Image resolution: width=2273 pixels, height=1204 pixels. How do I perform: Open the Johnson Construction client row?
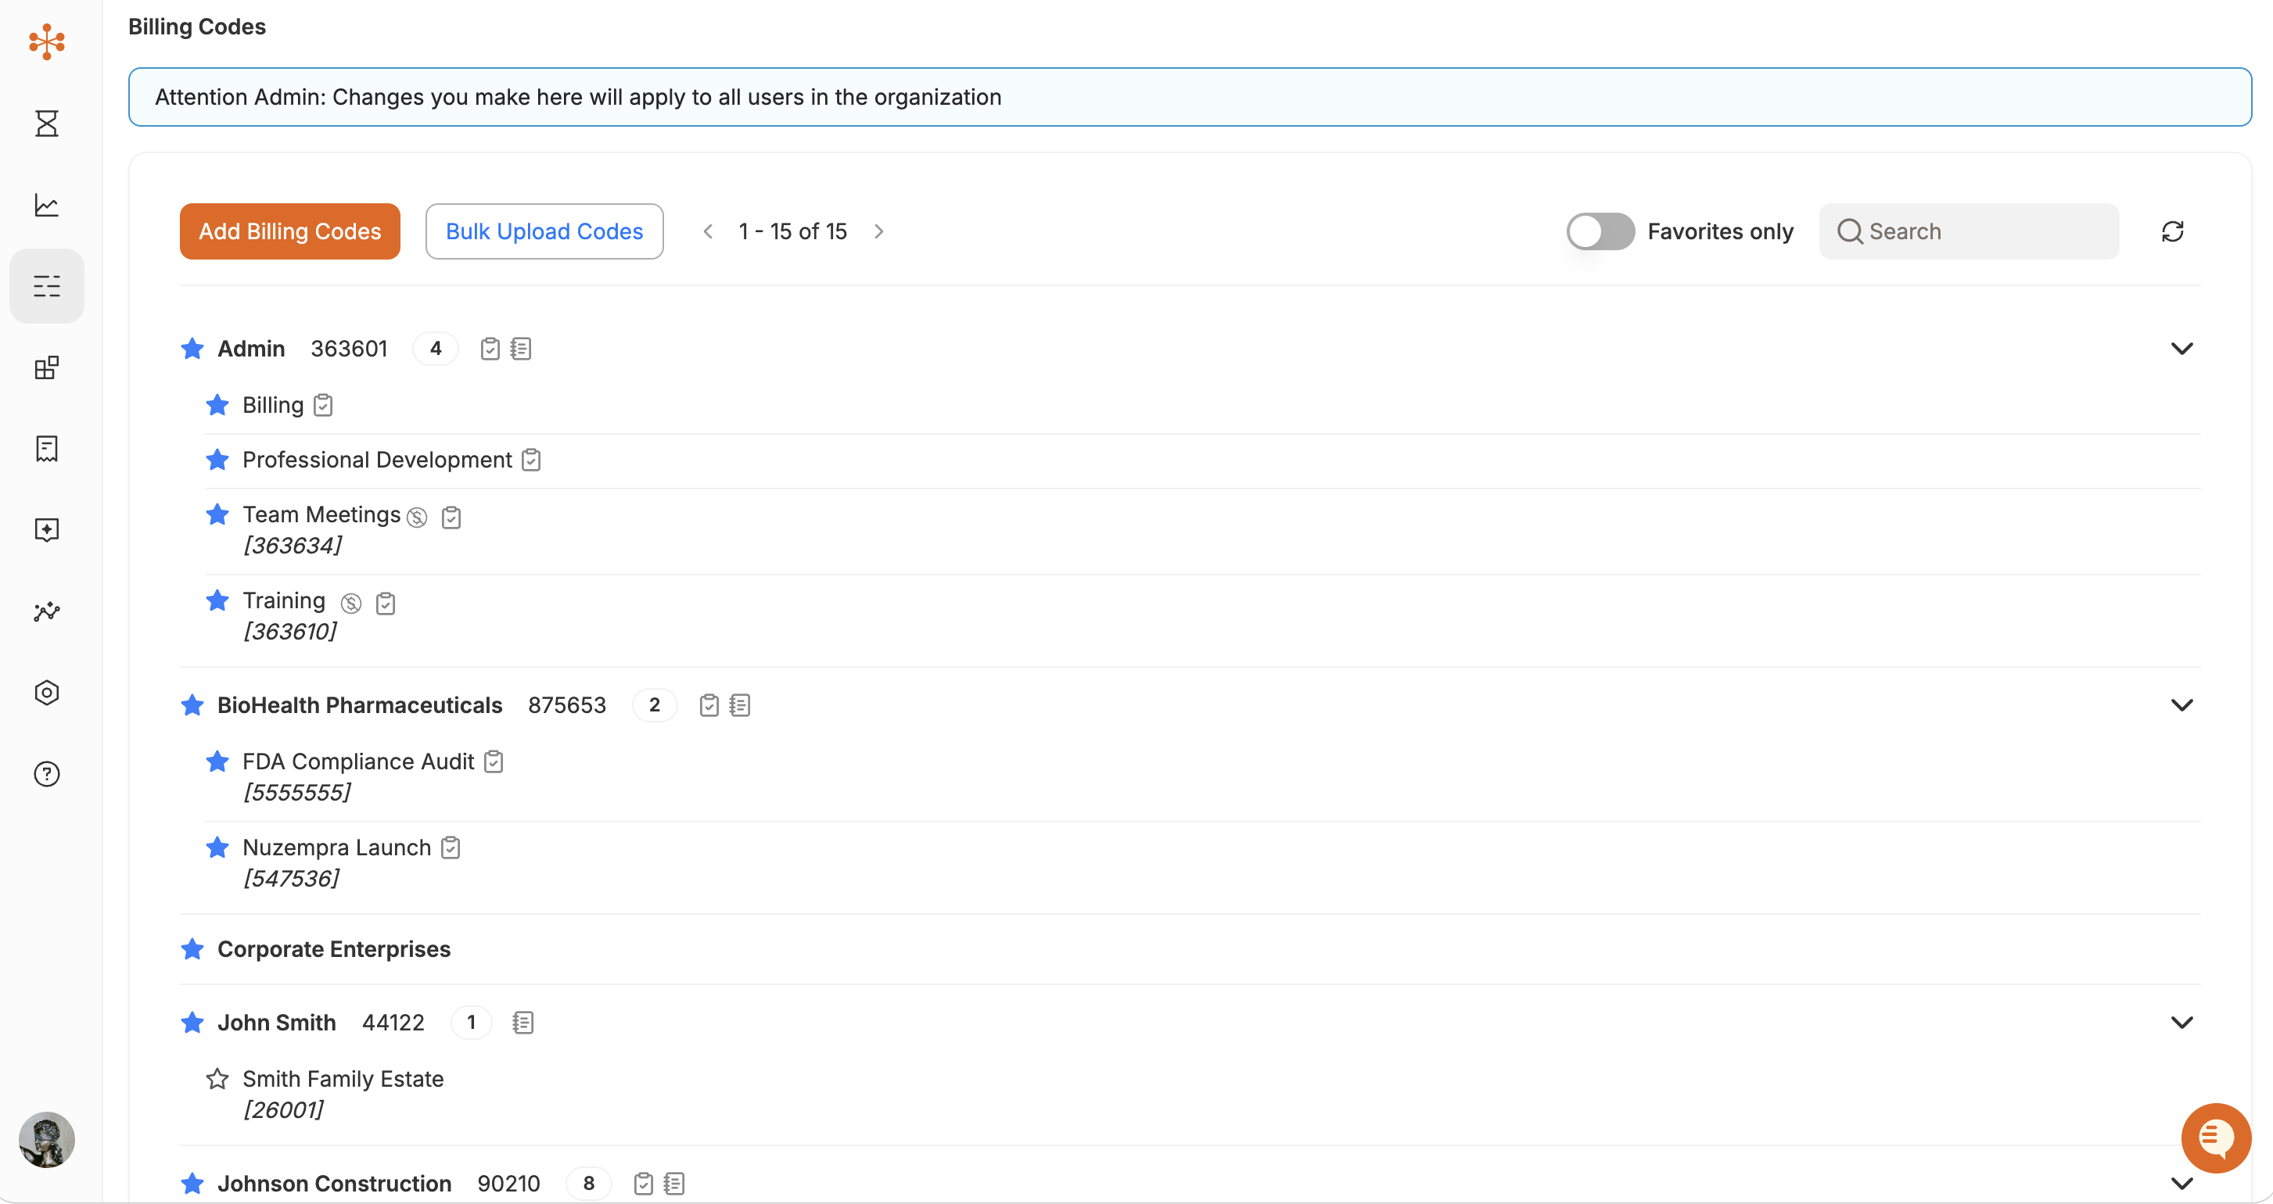(1190, 1184)
